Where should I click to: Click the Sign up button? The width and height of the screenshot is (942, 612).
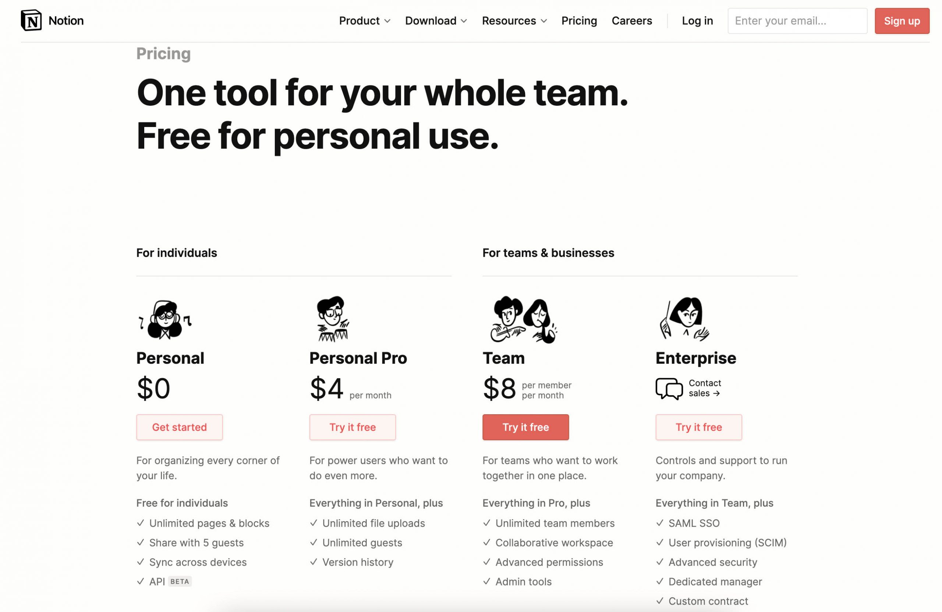(902, 20)
